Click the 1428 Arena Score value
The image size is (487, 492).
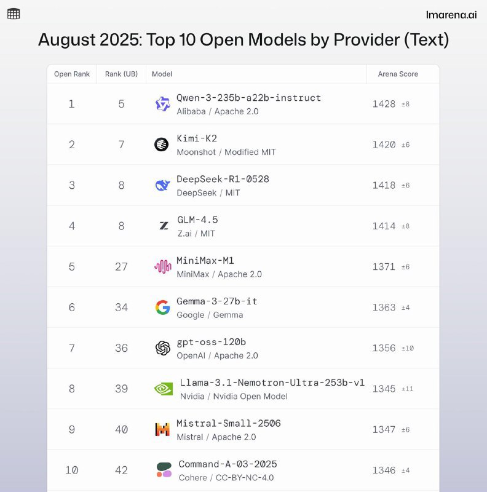[x=384, y=104]
